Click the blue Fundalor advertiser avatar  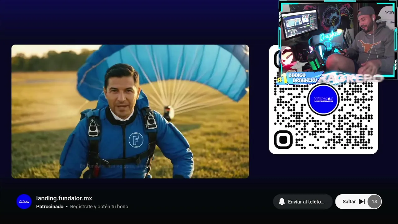click(24, 202)
